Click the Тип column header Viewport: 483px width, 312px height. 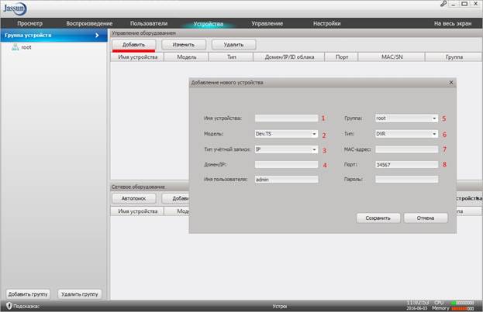(x=231, y=57)
